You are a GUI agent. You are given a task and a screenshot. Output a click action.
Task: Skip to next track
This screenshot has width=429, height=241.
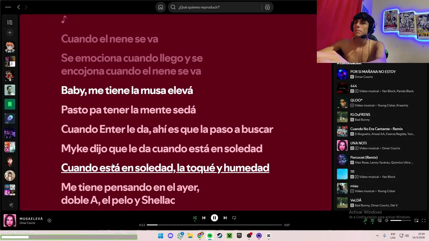click(225, 218)
